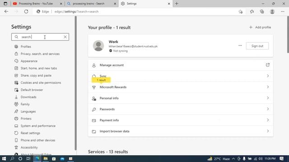Open Printers settings
The width and height of the screenshot is (289, 162).
pos(26,119)
